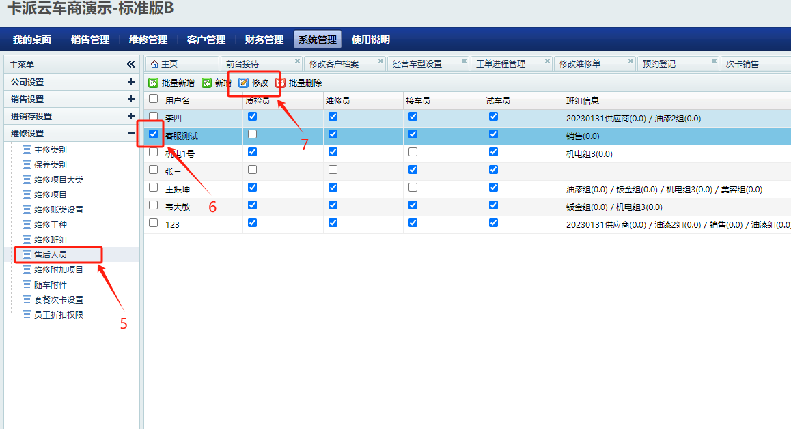Close the 前台接待 tab
Image resolution: width=791 pixels, height=429 pixels.
[x=297, y=61]
